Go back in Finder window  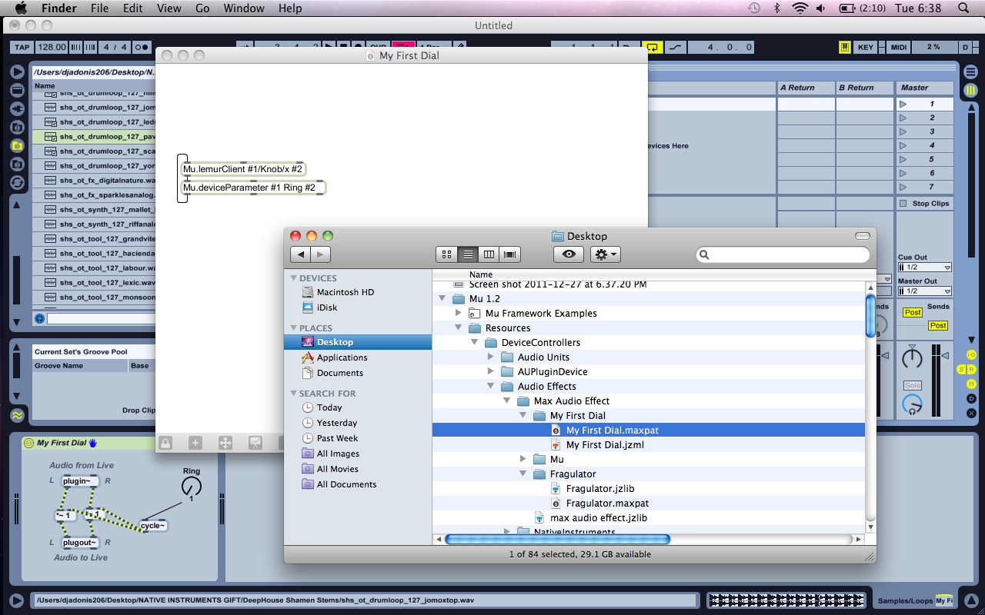coord(301,254)
